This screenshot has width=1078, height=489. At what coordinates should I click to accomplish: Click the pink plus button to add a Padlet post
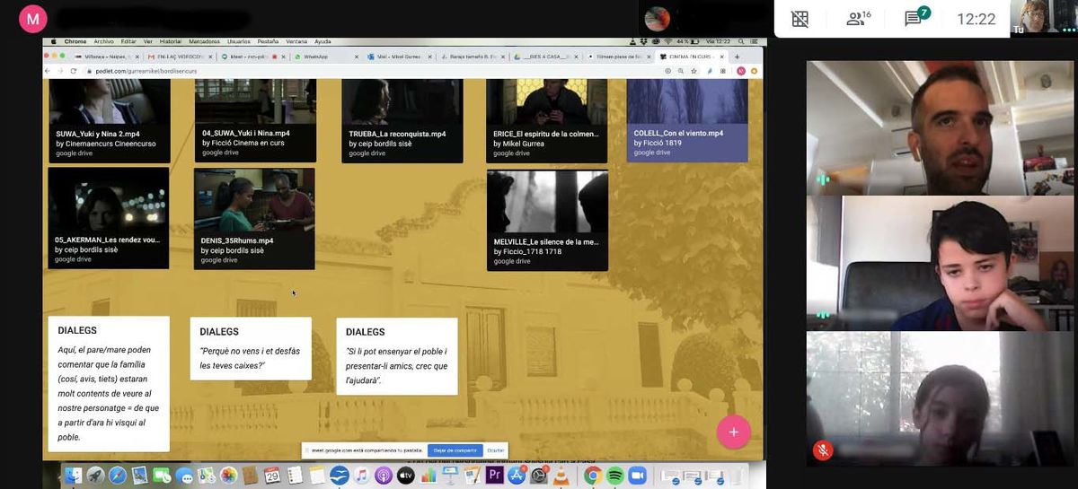pos(733,432)
